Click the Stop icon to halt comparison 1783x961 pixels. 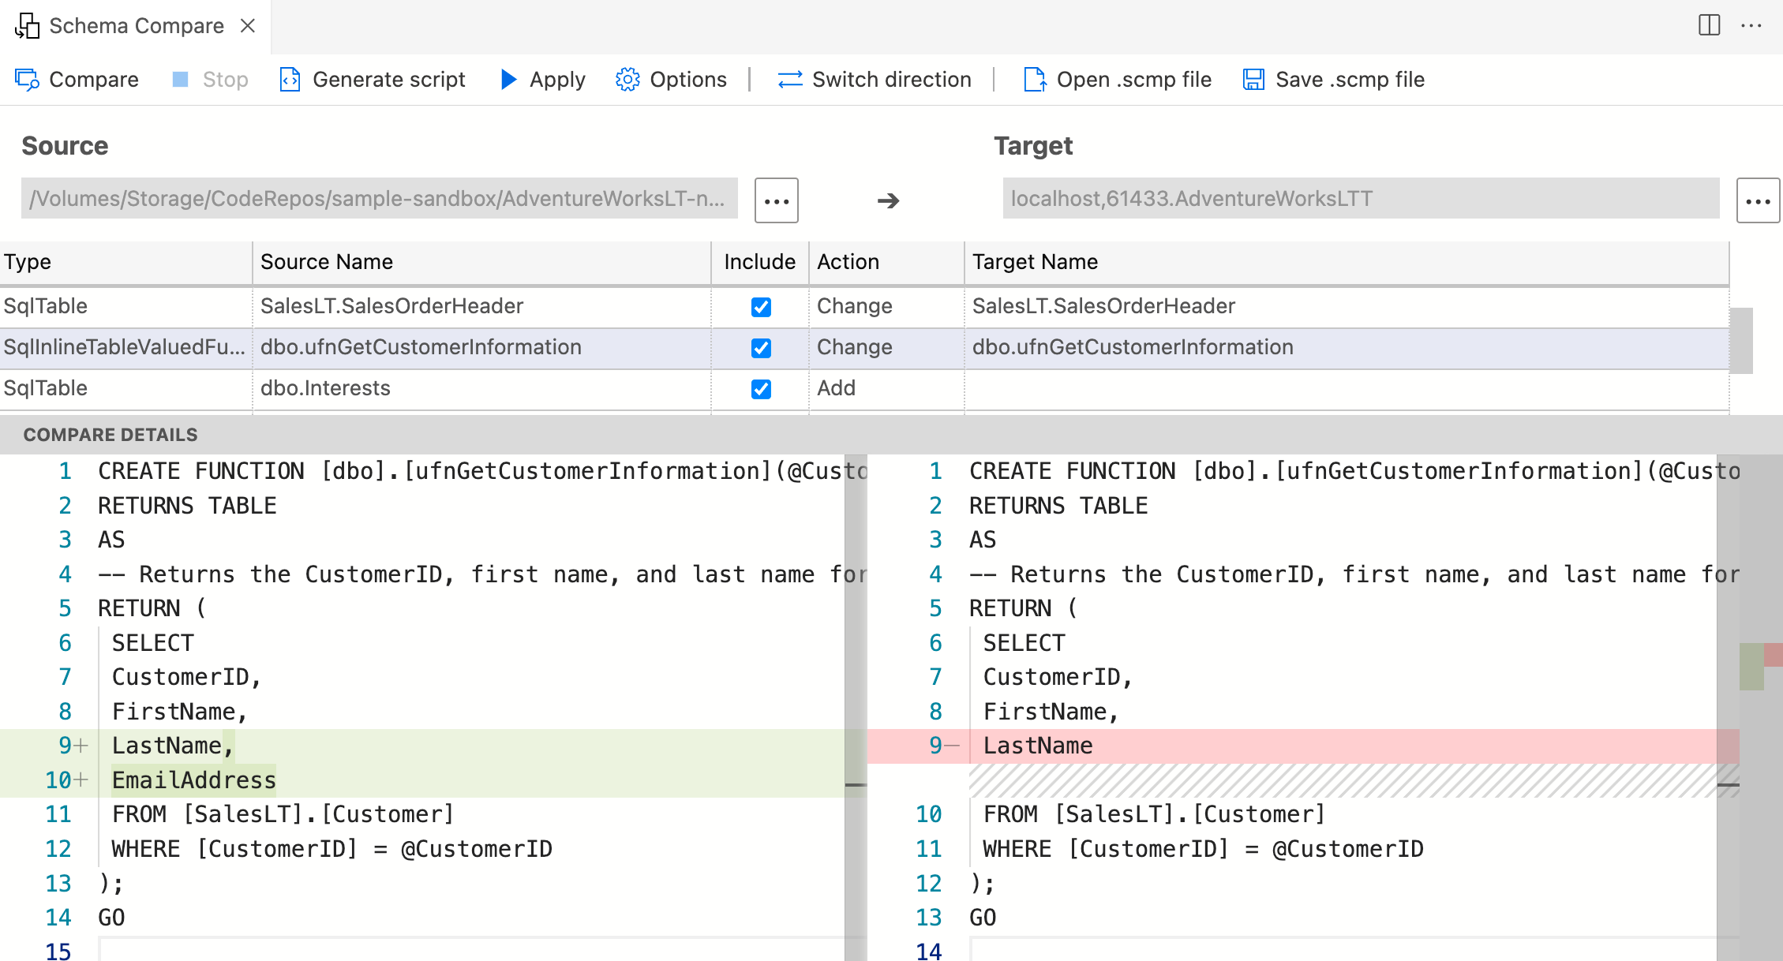pyautogui.click(x=180, y=79)
